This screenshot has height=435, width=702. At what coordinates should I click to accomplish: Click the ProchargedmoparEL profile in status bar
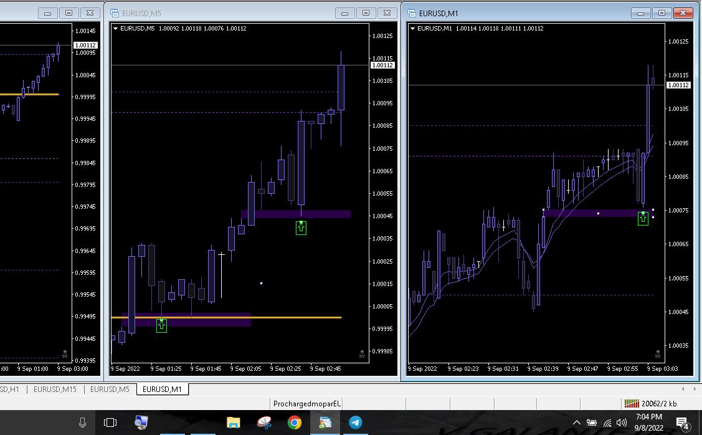(x=306, y=404)
